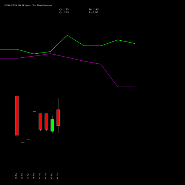This screenshot has height=185, width=185.
Task: Click the close value "C: 1.15"
Action: coord(64,10)
